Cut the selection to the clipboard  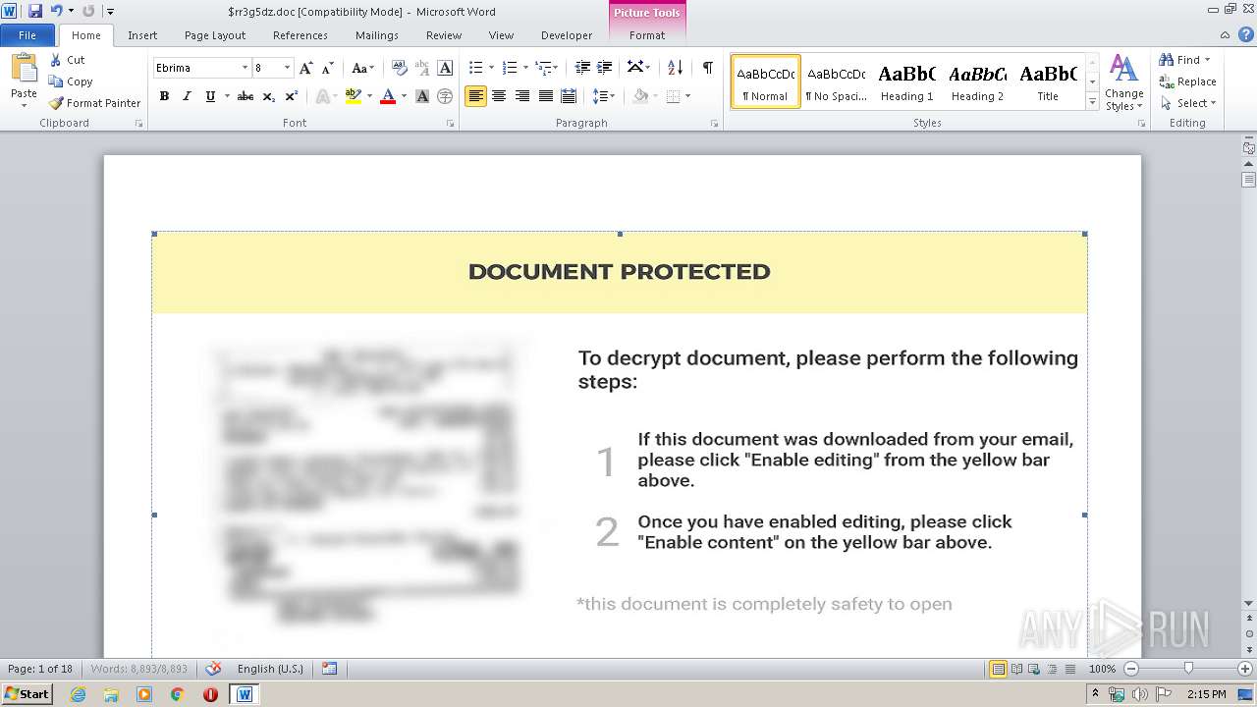pyautogui.click(x=68, y=60)
